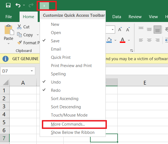
Task: Click the Copy button
Action: tap(25, 35)
